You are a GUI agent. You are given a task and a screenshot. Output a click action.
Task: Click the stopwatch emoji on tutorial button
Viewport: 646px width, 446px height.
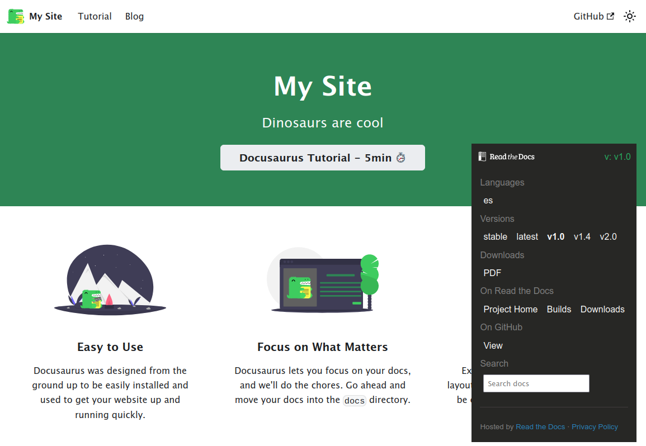(401, 158)
